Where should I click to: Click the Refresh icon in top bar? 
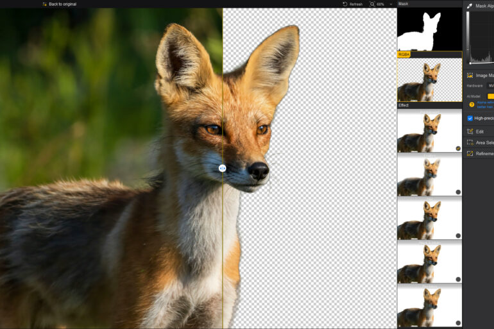tap(345, 4)
